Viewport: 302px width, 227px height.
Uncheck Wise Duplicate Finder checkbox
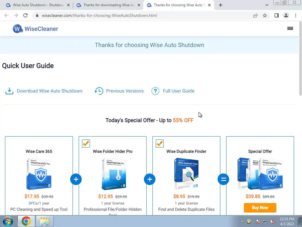[x=160, y=143]
